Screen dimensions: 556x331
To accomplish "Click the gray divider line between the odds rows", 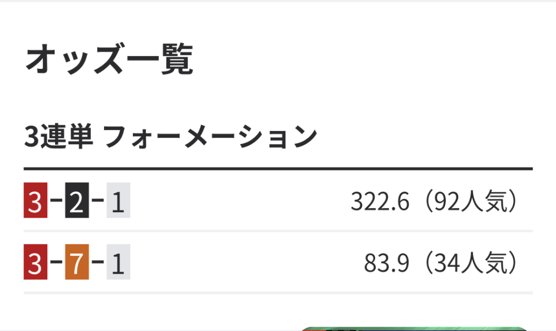I will pos(278,231).
